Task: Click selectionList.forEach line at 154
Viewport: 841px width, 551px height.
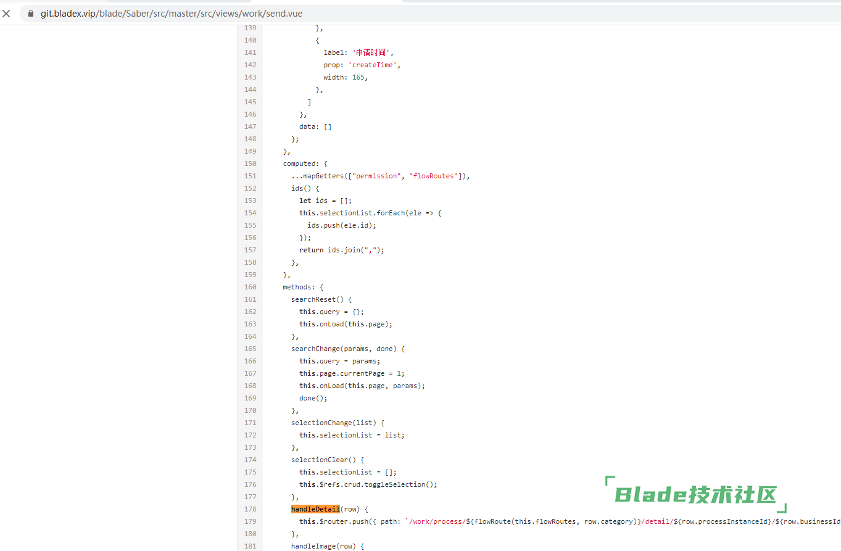Action: 370,213
